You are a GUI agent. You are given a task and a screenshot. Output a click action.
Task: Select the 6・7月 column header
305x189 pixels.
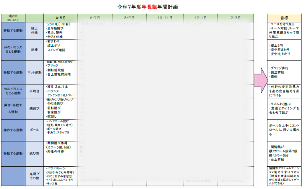[95, 18]
